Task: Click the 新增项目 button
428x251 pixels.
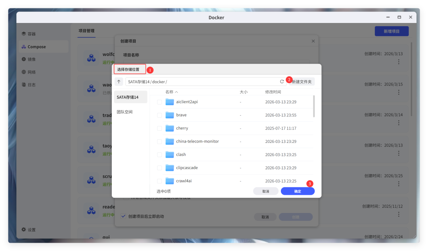Action: (x=392, y=31)
